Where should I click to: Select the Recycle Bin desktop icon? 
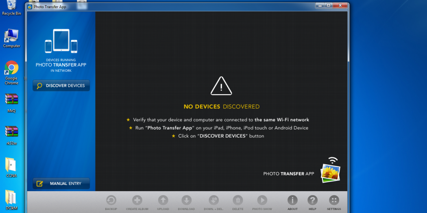tap(11, 8)
